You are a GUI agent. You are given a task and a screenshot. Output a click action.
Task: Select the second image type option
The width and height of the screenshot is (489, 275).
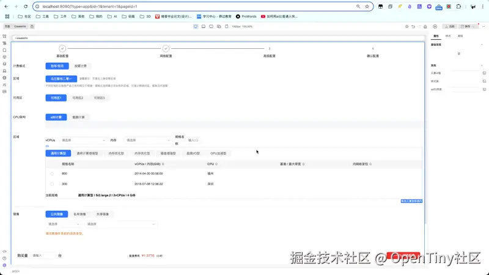[x=79, y=215]
